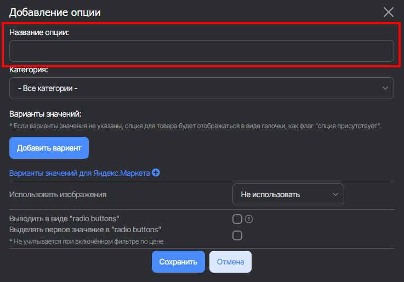This screenshot has width=404, height=282.
Task: Expand the Не использовать images dropdown
Action: pos(288,194)
